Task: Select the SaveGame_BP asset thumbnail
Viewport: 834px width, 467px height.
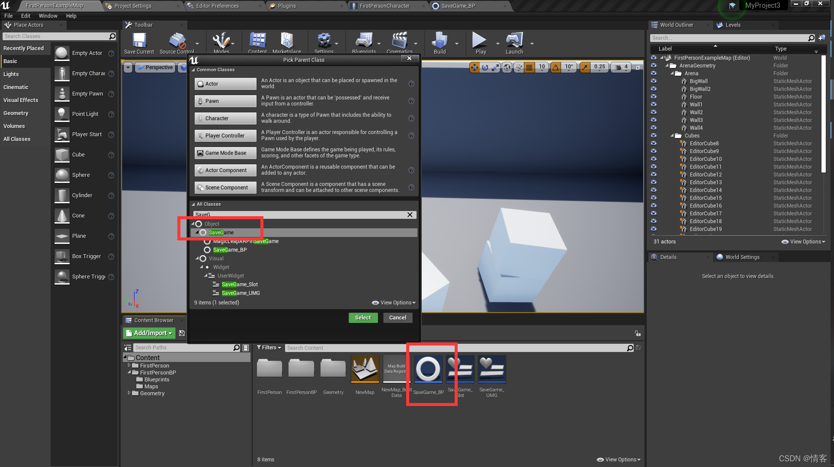Action: pos(428,369)
